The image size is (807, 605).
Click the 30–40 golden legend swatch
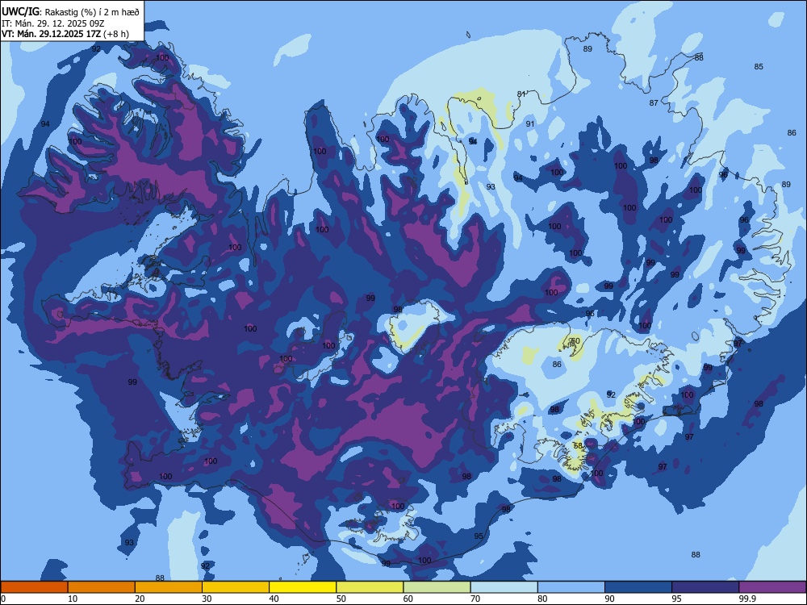tap(236, 587)
